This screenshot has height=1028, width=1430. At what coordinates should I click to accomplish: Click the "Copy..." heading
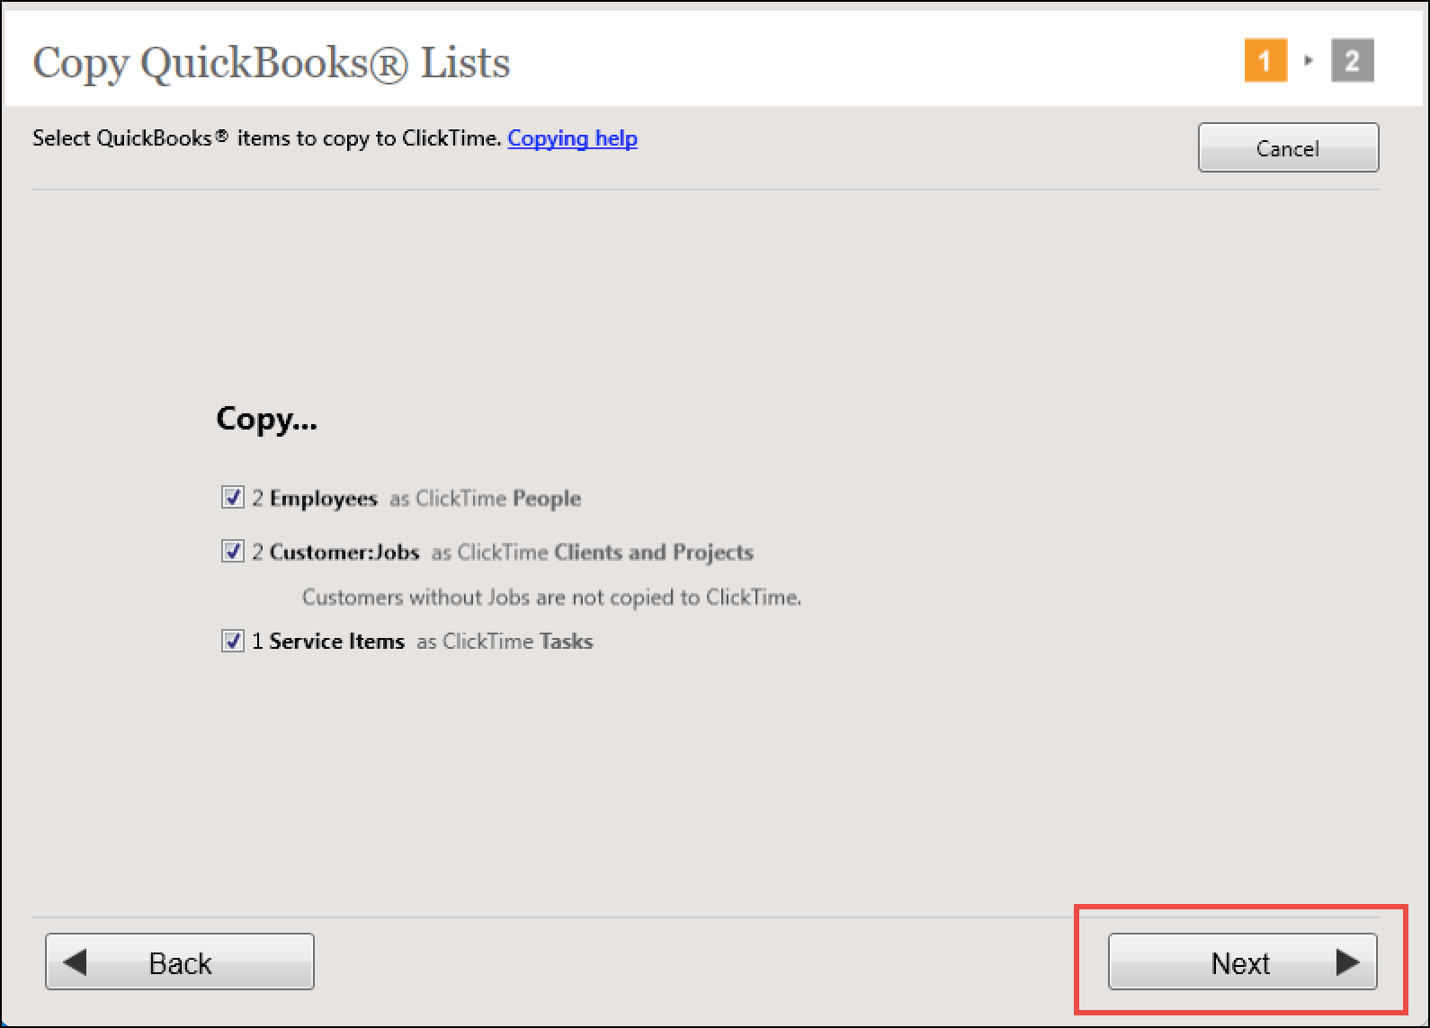[x=267, y=419]
